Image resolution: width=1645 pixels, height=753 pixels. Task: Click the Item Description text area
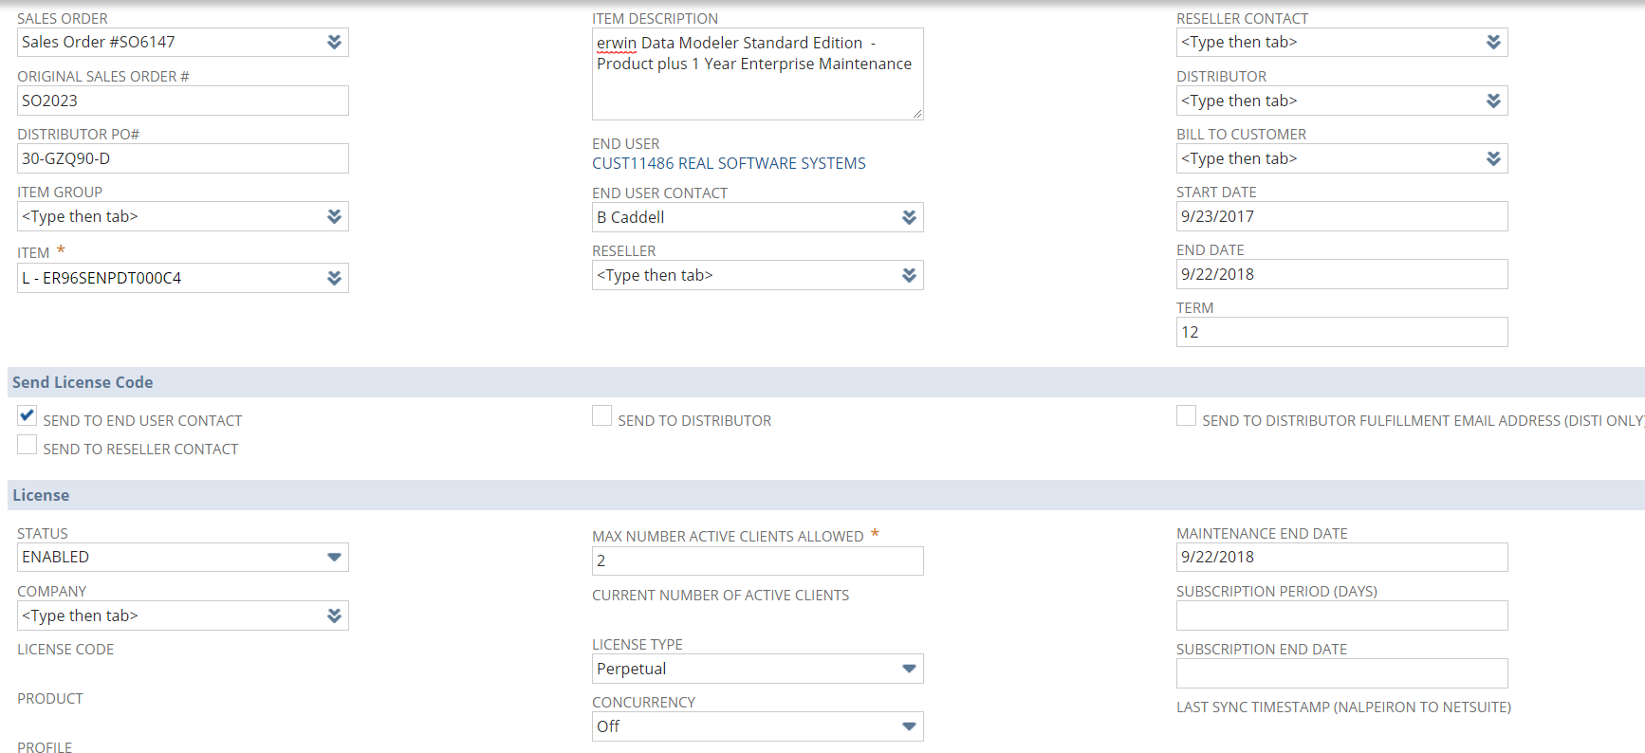click(758, 74)
